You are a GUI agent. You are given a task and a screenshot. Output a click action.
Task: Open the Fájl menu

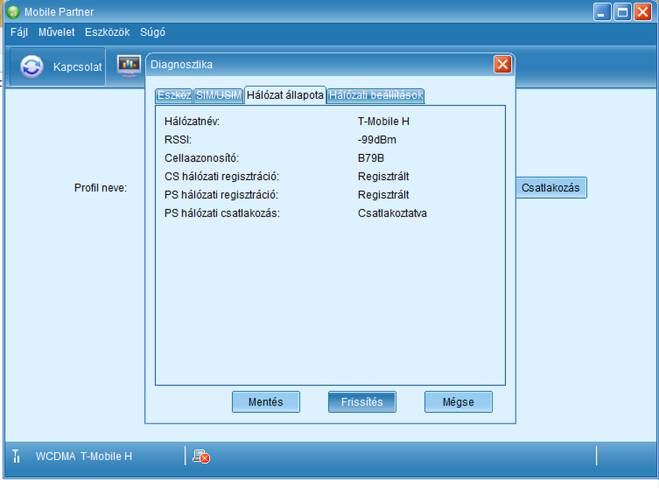[19, 32]
